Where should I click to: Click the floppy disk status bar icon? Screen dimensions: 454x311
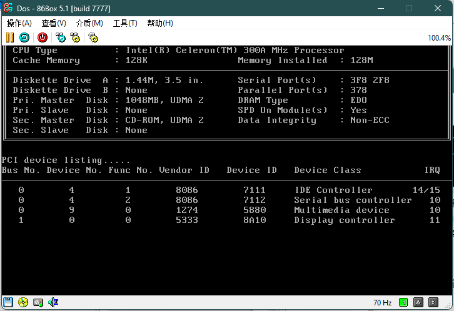(9, 303)
